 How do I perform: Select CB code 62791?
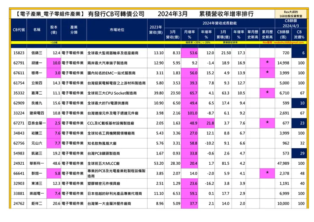tap(19, 63)
